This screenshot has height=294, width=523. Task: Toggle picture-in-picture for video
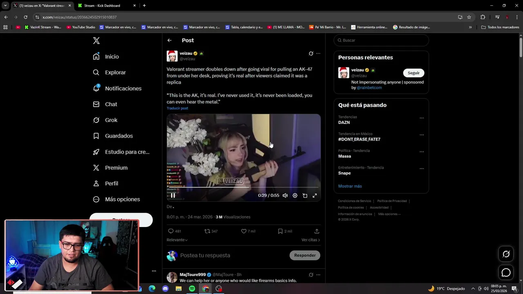tap(305, 196)
